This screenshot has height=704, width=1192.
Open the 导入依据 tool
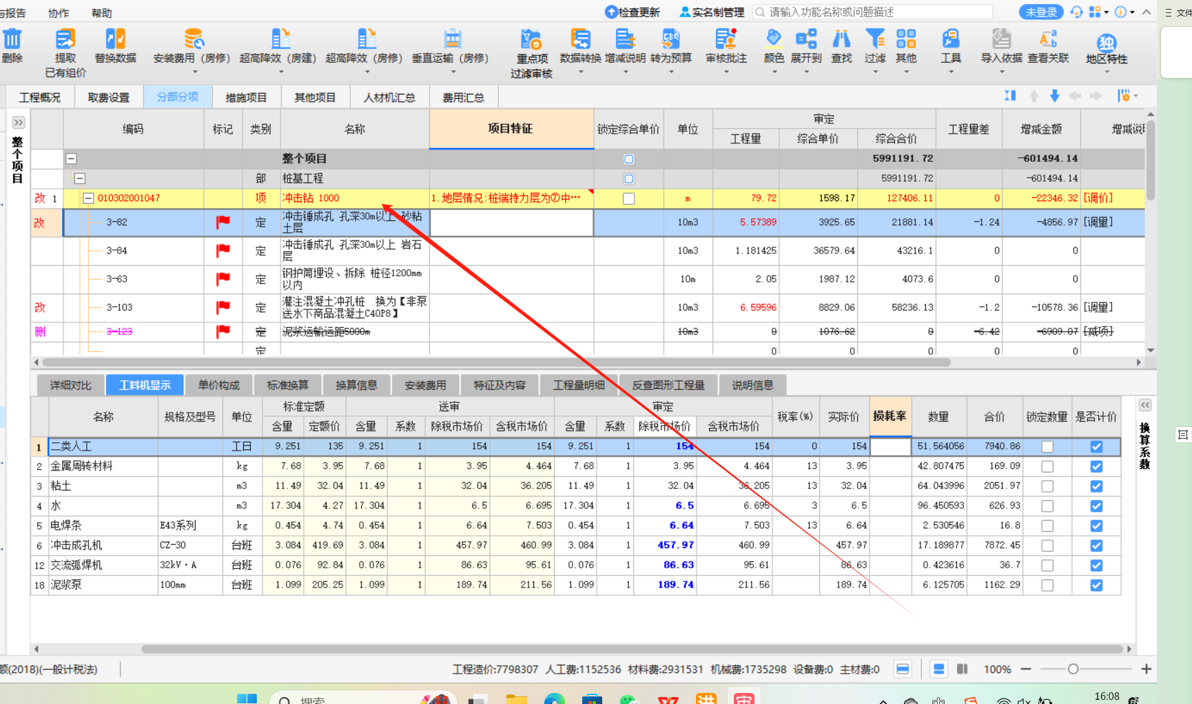1001,46
